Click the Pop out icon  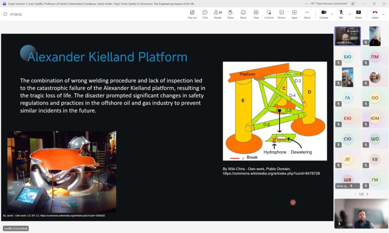[192, 14]
